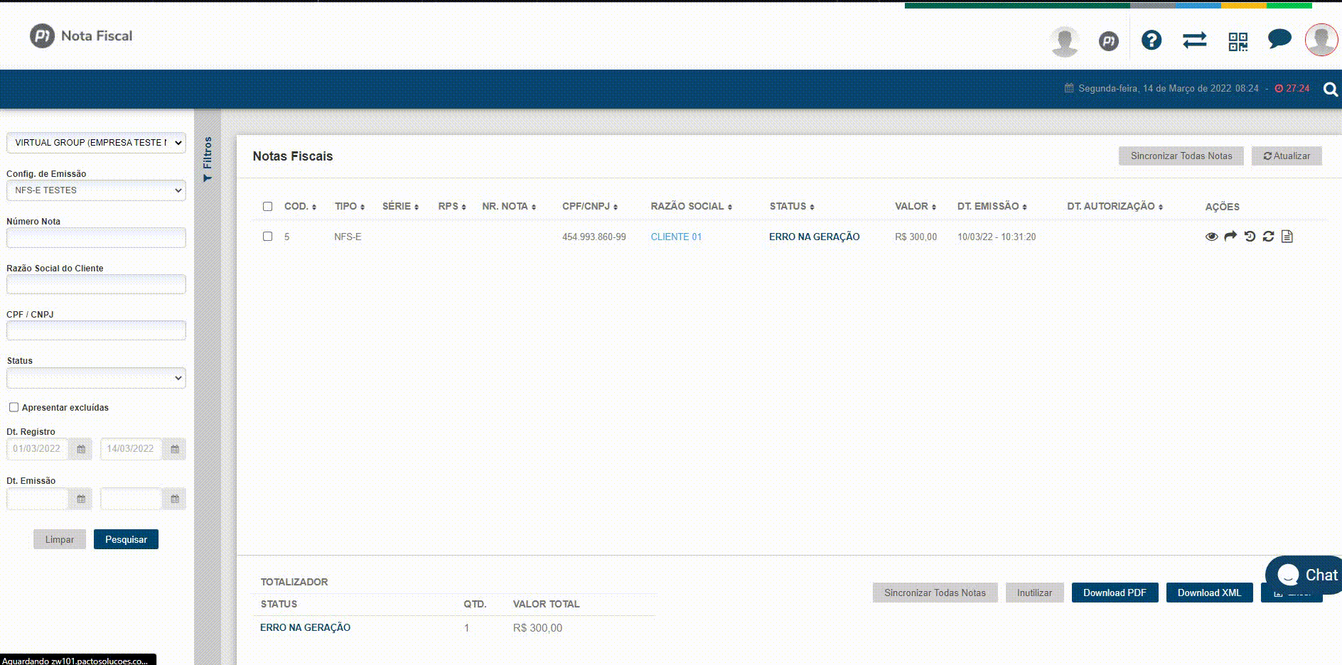1342x665 pixels.
Task: Expand the Config. de Emissão dropdown
Action: point(96,190)
